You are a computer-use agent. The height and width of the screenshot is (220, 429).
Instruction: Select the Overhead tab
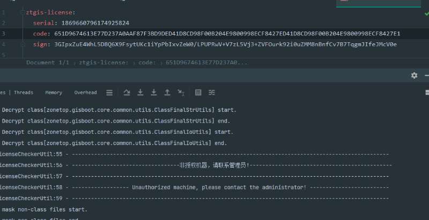(85, 93)
